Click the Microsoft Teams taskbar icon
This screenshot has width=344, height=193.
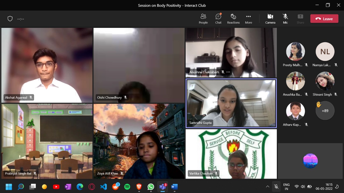[x=162, y=187]
